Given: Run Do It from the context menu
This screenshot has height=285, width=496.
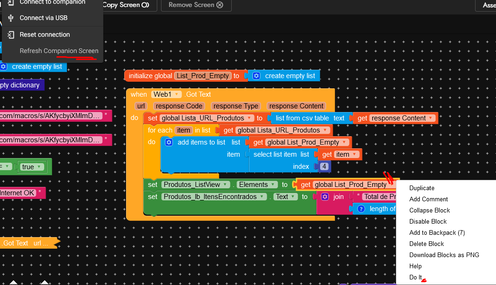Looking at the screenshot, I should click(x=416, y=278).
